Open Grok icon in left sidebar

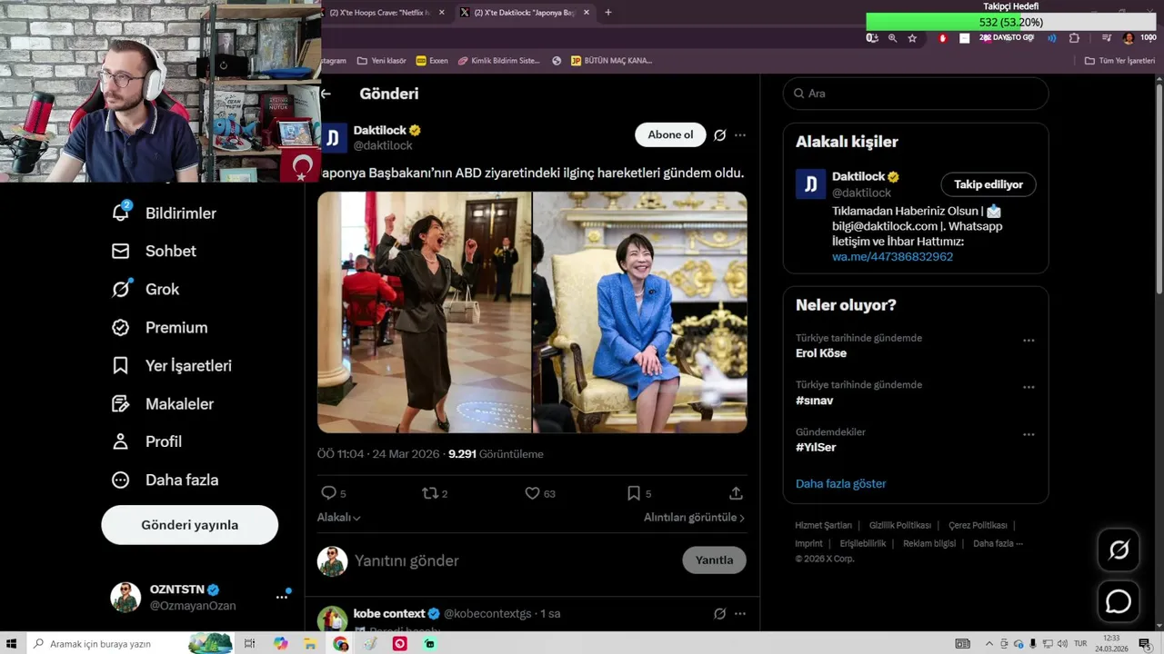pyautogui.click(x=121, y=289)
